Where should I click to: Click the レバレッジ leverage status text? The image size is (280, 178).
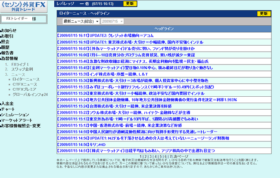(85, 4)
